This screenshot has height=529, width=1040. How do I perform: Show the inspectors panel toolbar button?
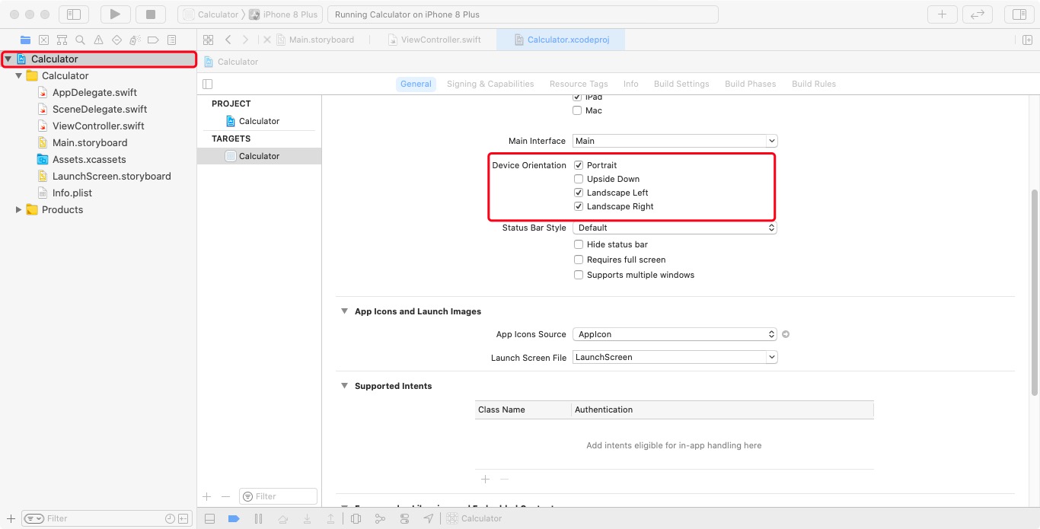(x=1019, y=14)
